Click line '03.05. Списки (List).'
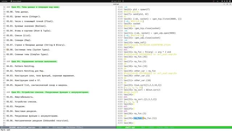The image size is (232, 131). (19, 36)
